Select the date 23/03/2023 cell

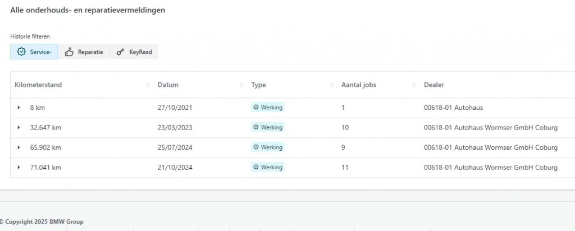(175, 128)
